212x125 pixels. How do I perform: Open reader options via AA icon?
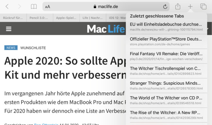coord(48,7)
